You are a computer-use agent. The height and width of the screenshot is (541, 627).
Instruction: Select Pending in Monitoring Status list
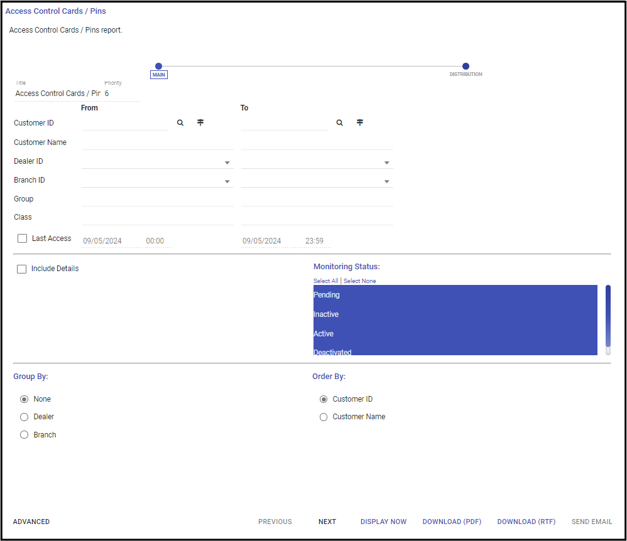[x=455, y=295]
